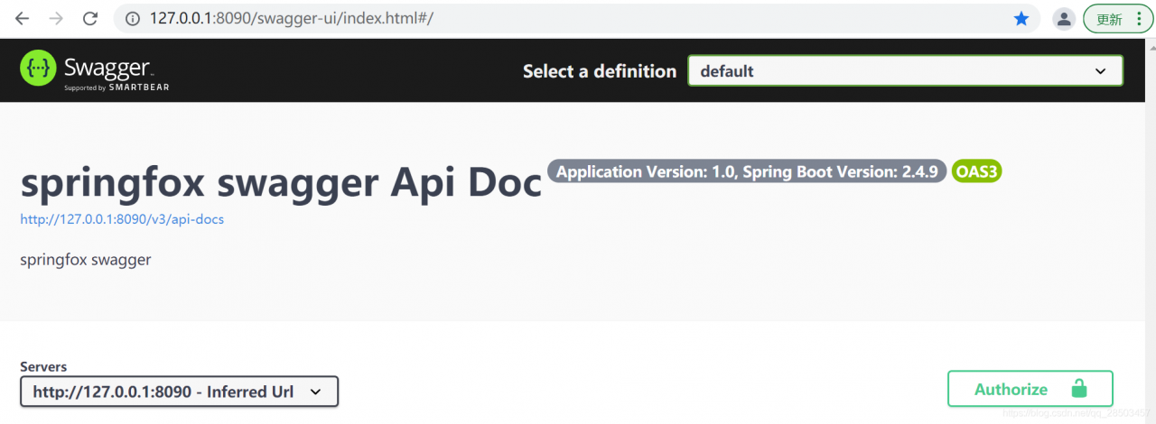Viewport: 1156px width, 424px height.
Task: Click the Swagger logo
Action: pyautogui.click(x=95, y=70)
